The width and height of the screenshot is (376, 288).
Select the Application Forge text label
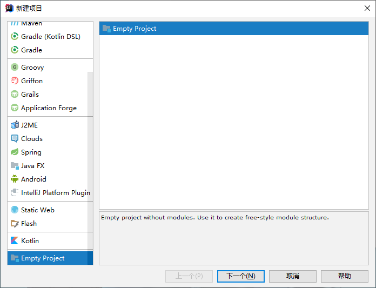tap(49, 108)
